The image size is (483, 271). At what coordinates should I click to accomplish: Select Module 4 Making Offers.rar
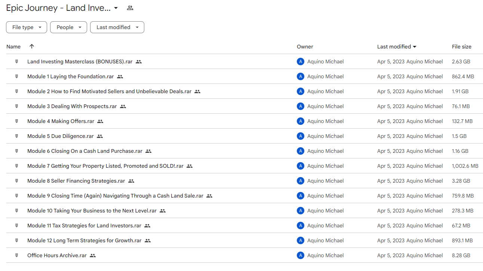pyautogui.click(x=61, y=121)
